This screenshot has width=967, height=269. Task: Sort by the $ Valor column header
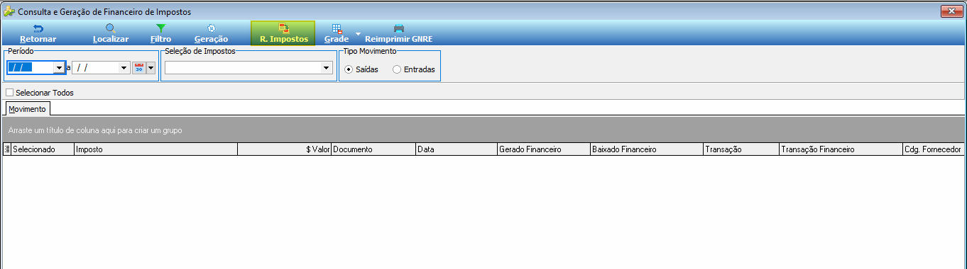point(284,149)
